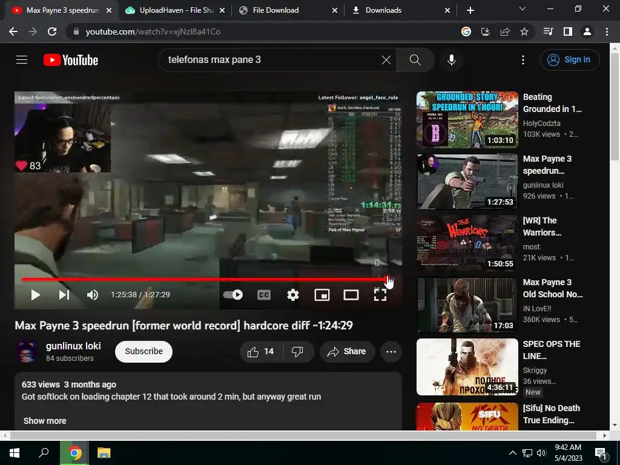Skip to next video
Screen dimensions: 620x465
(x=64, y=295)
